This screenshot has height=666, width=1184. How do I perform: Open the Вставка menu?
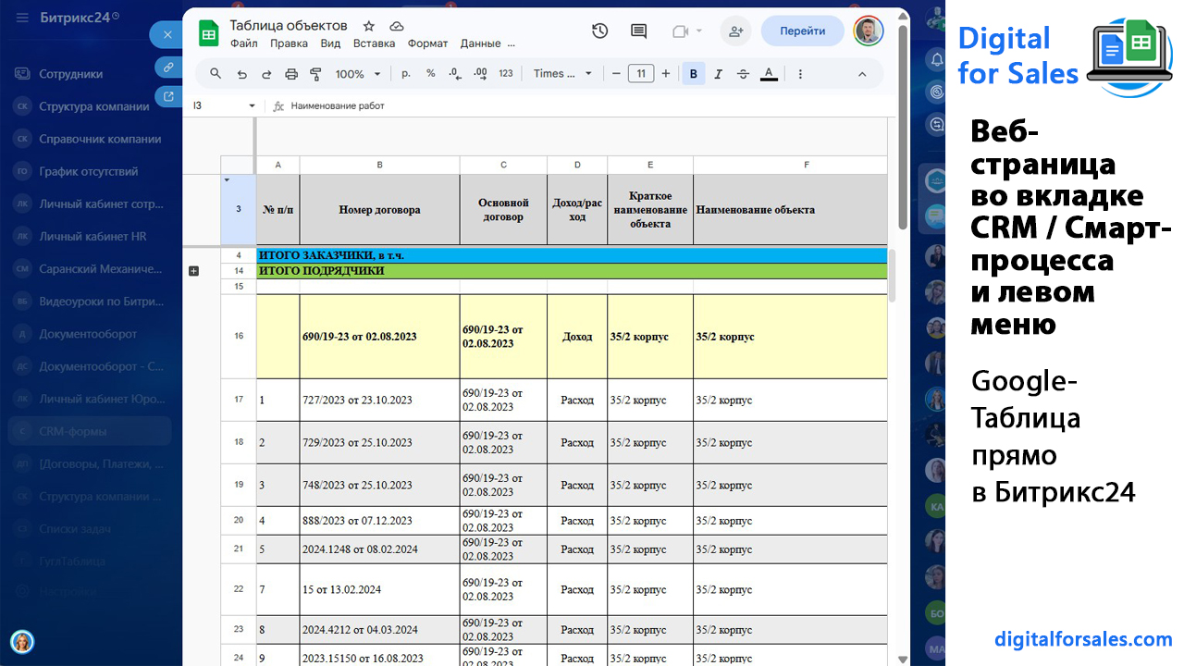(374, 43)
